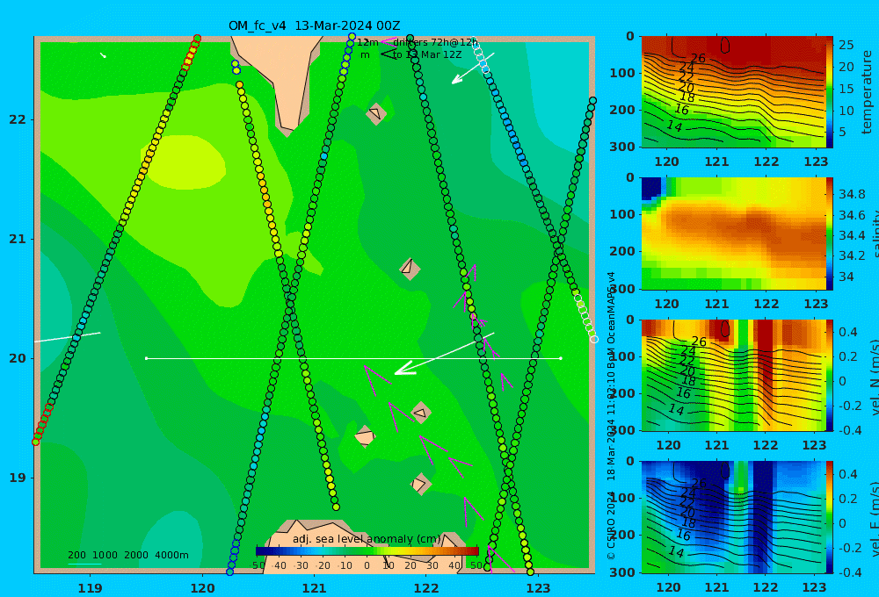
Task: Click the '34.2' tick on salinity colorbar
Action: coord(852,256)
